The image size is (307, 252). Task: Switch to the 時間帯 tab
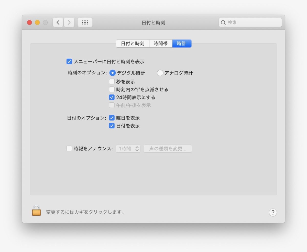pos(161,44)
